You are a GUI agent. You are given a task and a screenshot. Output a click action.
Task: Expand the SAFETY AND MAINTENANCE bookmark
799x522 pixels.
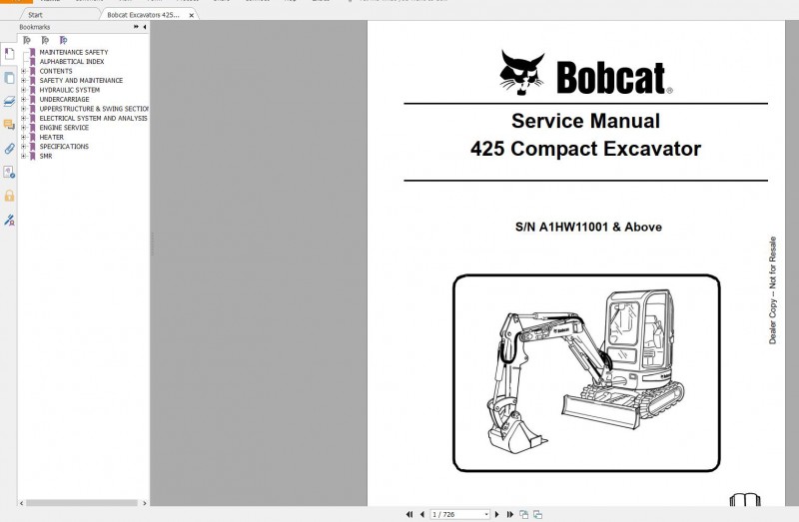coord(23,80)
